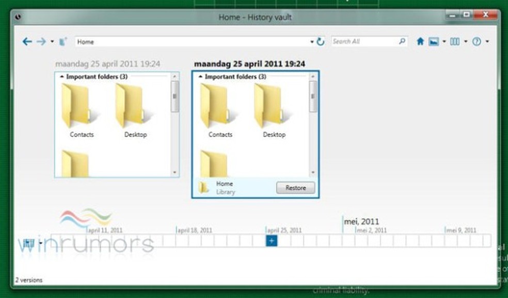Open Help via the question mark icon
The height and width of the screenshot is (298, 508).
[x=475, y=41]
